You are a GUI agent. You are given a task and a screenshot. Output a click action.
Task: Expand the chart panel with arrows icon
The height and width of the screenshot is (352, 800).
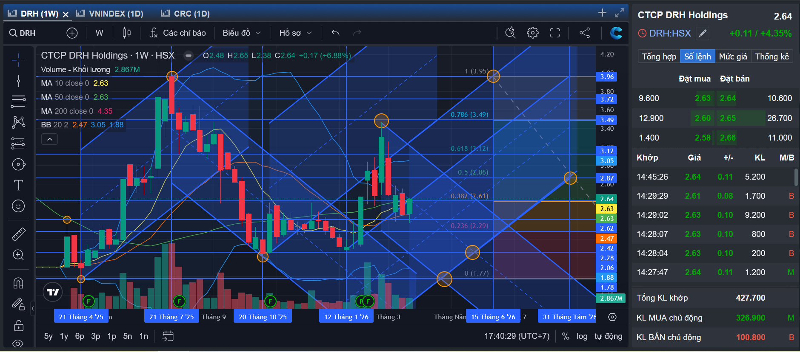[x=619, y=13]
